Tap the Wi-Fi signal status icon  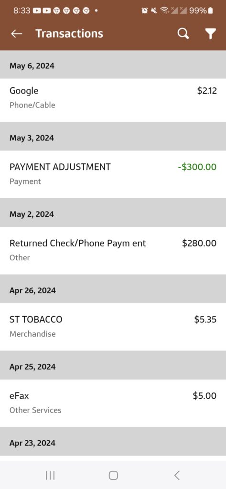point(163,11)
